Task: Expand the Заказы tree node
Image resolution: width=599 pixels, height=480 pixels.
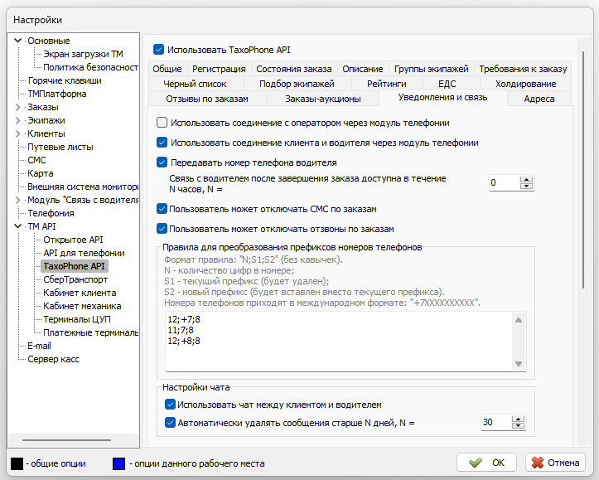Action: click(17, 107)
